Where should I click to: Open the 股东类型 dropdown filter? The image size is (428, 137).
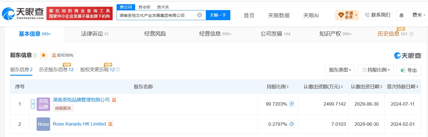(340, 70)
